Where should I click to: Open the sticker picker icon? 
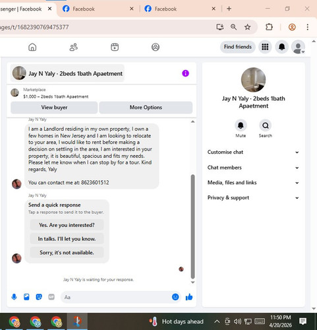[x=39, y=297]
